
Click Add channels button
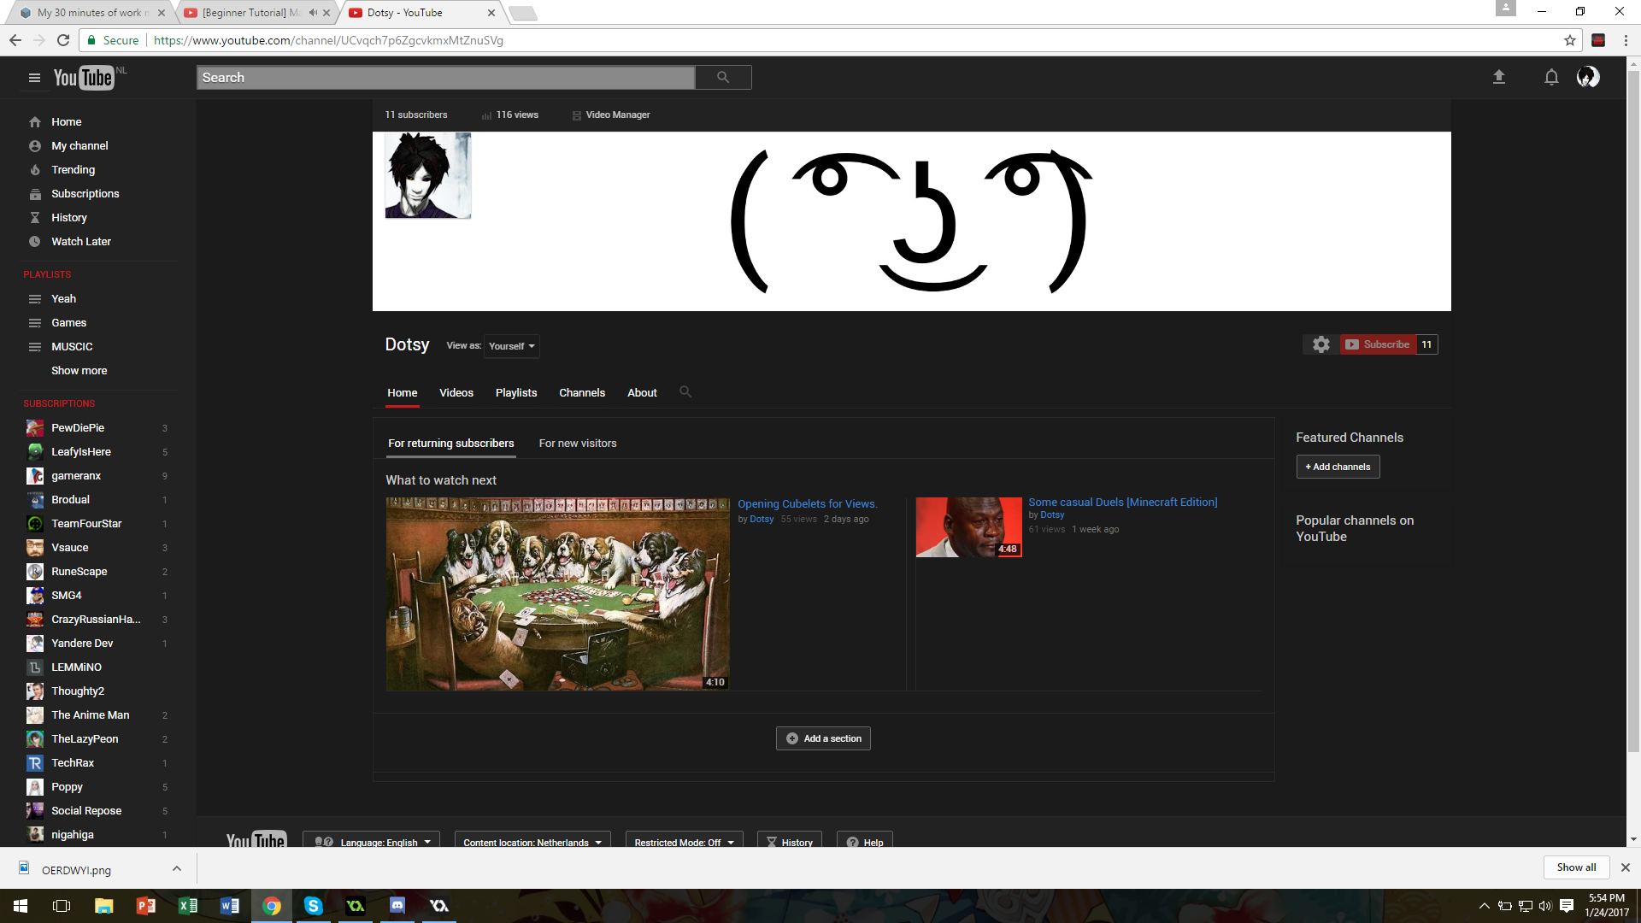[x=1338, y=467]
